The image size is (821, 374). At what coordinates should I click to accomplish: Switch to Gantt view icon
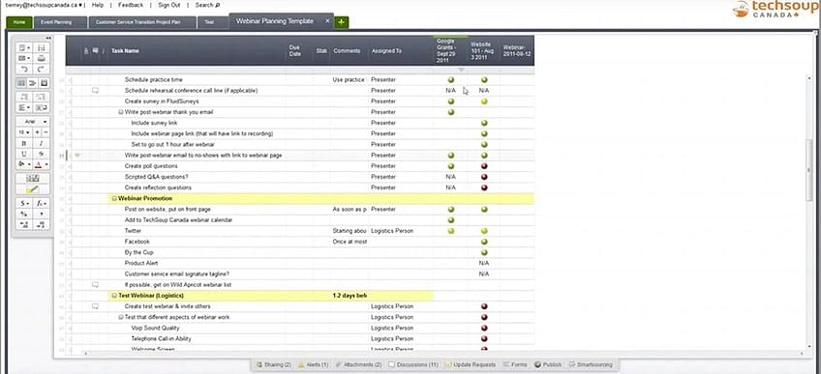pos(33,83)
